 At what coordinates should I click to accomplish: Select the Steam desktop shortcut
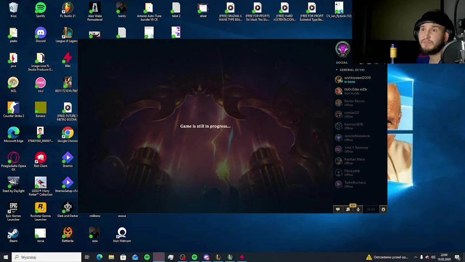pyautogui.click(x=13, y=235)
